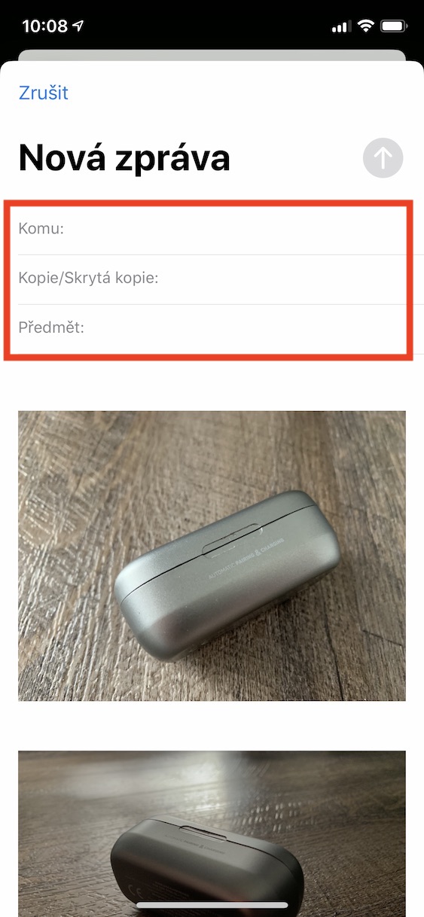Send the message with the up-arrow button
The image size is (424, 917).
coord(383,158)
